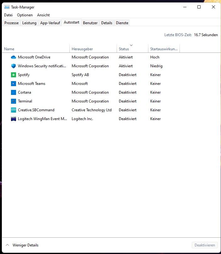This screenshot has height=254, width=221.
Task: Click the sort chevron above Status
Action: click(x=131, y=45)
